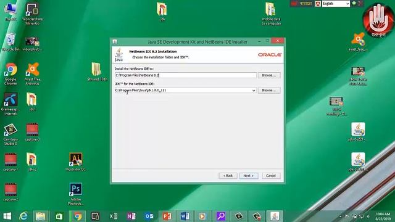Select the JDK path combo box text
The height and width of the screenshot is (222, 395).
(183, 91)
